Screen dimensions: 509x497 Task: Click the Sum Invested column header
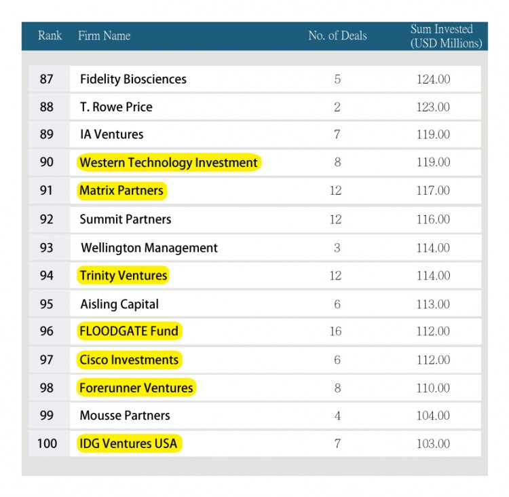[x=446, y=36]
